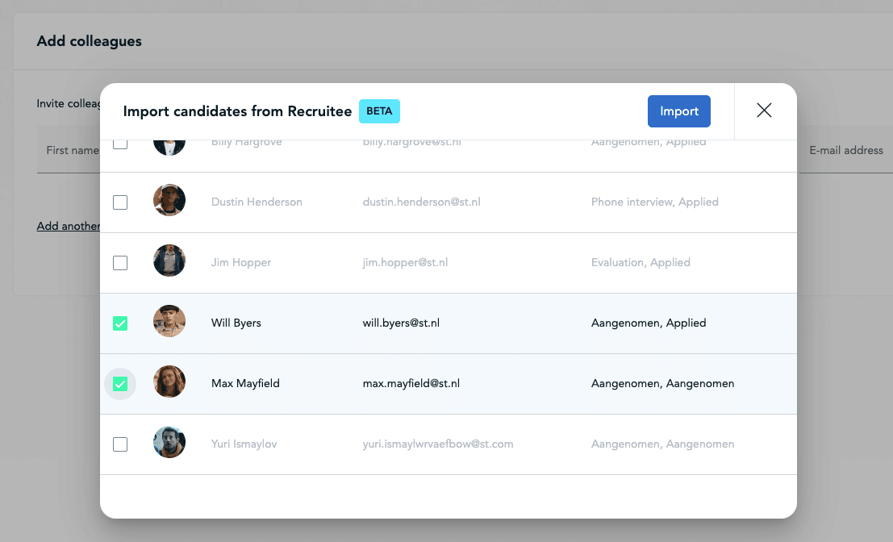
Task: Click Will Byers' avatar
Action: click(x=169, y=322)
